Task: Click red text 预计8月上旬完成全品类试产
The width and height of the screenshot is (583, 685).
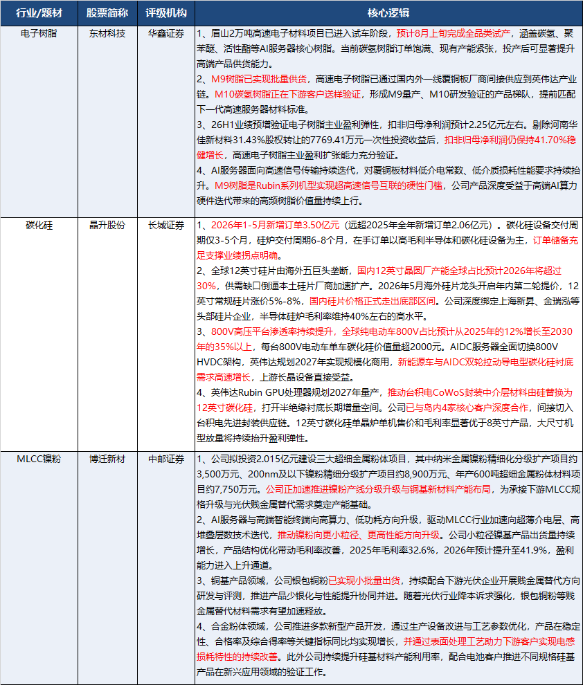Action: [x=454, y=34]
